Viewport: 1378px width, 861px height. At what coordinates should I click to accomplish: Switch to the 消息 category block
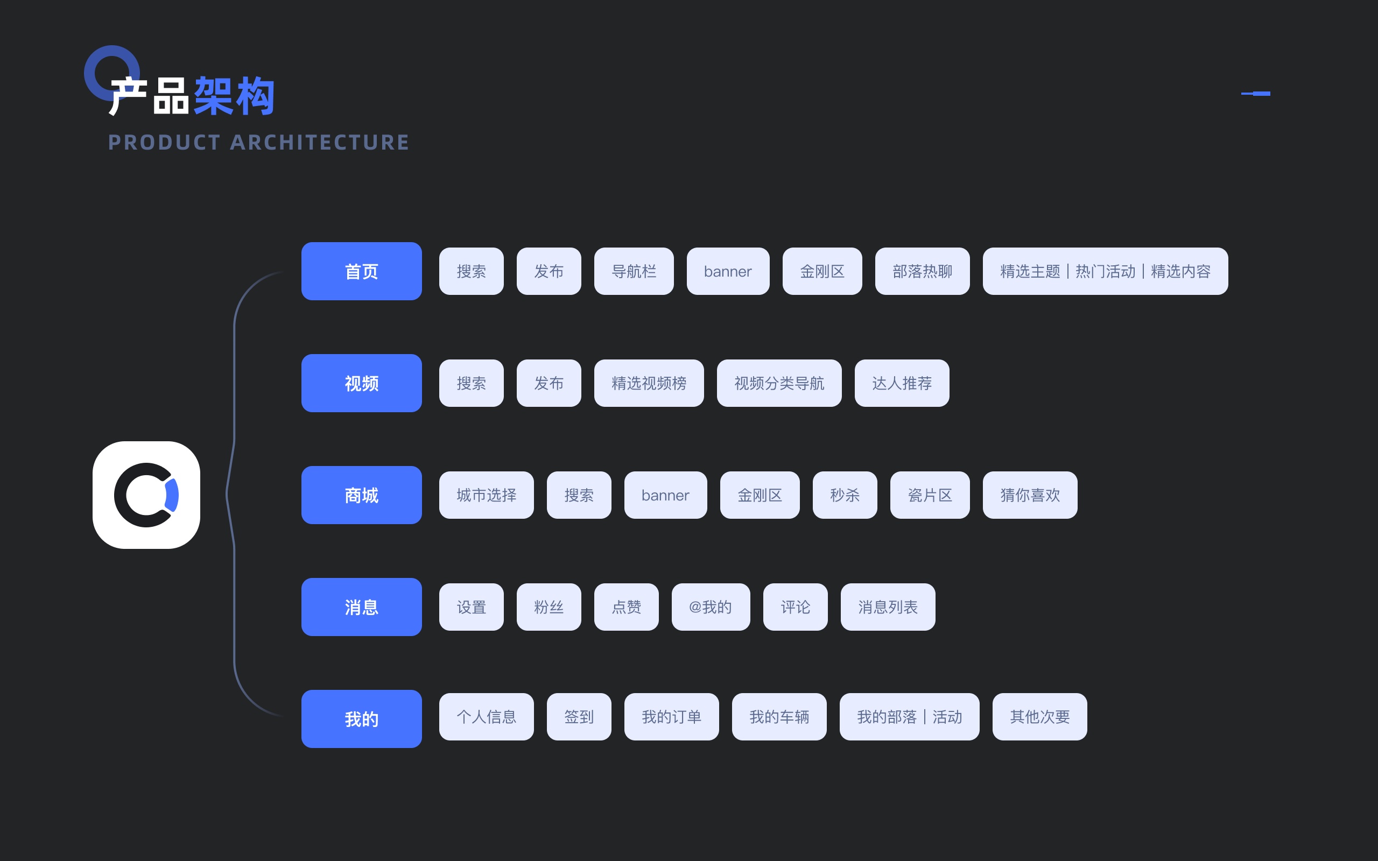click(361, 607)
